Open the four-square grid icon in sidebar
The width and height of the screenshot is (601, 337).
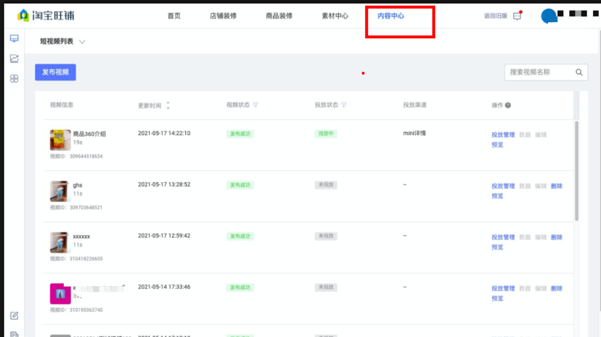tap(14, 79)
